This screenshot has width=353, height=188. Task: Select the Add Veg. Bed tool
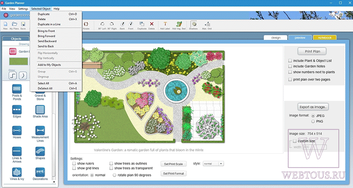(179, 24)
